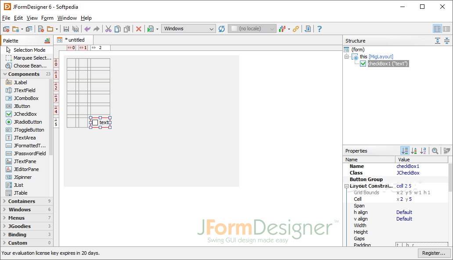This screenshot has height=260, width=453.
Task: Click the palette vertical scrollbar
Action: (x=51, y=117)
